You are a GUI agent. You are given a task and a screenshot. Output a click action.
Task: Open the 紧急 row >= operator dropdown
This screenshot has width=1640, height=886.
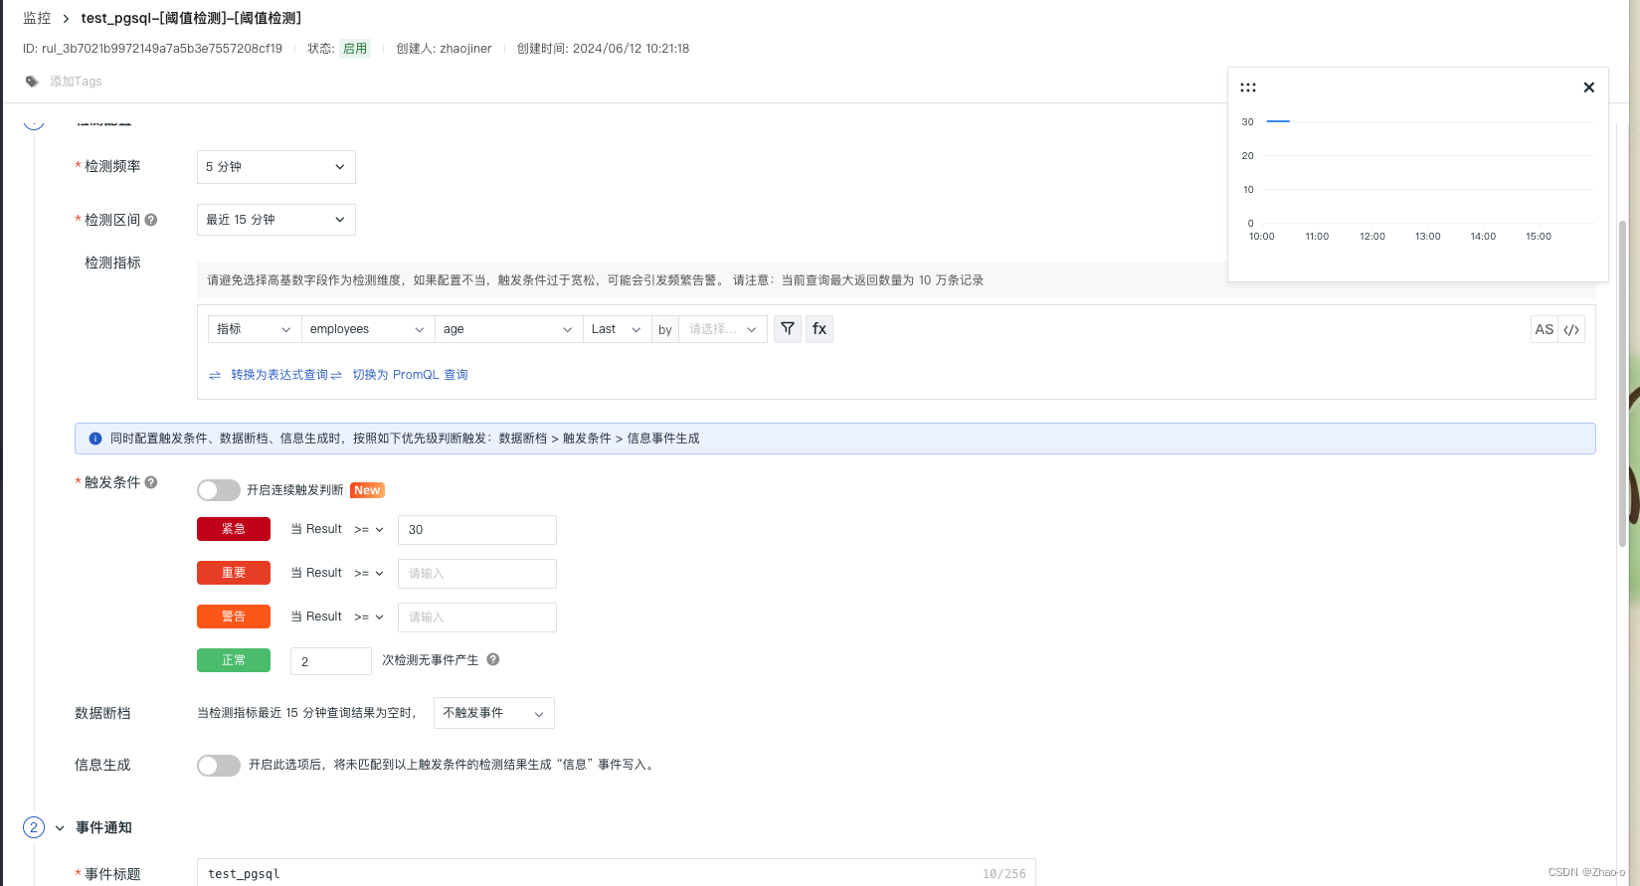[x=369, y=530]
